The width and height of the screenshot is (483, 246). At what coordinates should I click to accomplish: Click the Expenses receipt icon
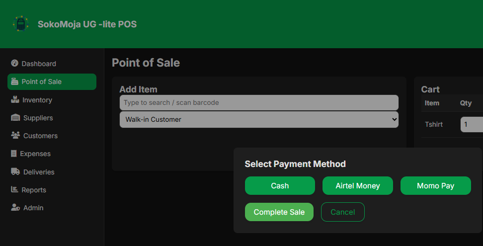(x=14, y=154)
